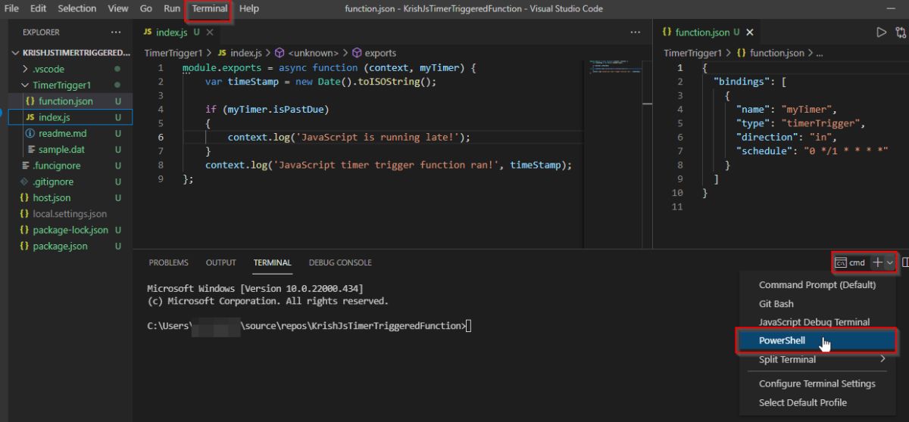
Task: Switch to Debug Console tab
Action: click(340, 262)
